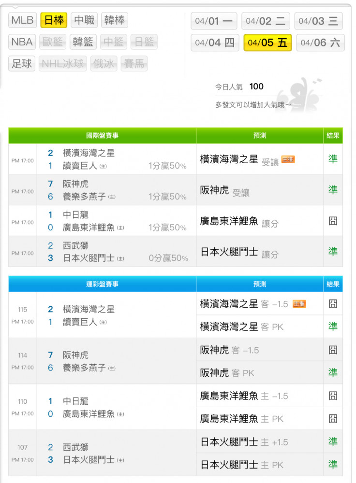Pick date 04/04 四
Image resolution: width=356 pixels, height=483 pixels.
pos(215,43)
